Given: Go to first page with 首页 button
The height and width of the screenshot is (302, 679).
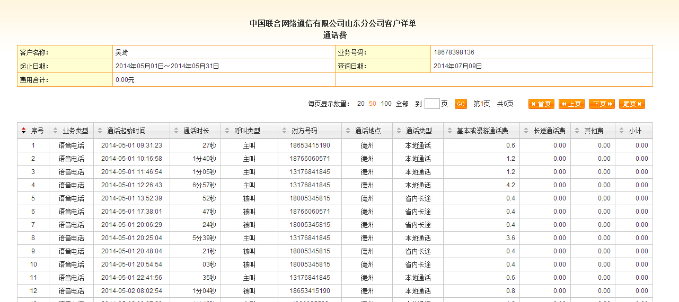Looking at the screenshot, I should (541, 104).
